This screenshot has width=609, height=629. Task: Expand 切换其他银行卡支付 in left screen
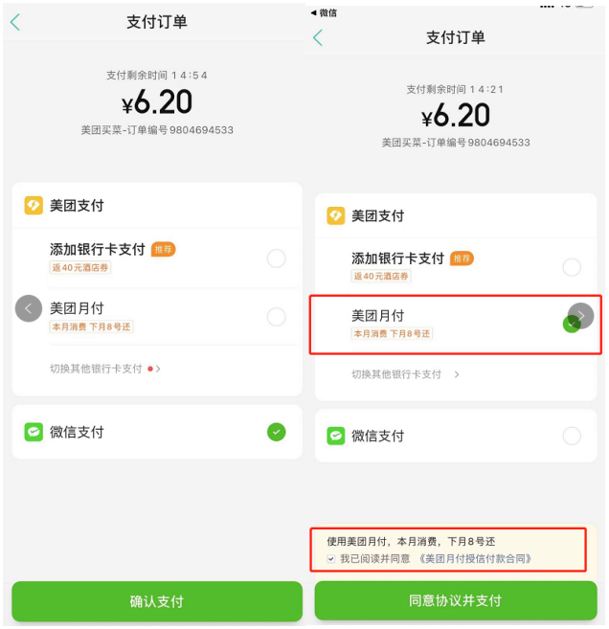click(105, 369)
